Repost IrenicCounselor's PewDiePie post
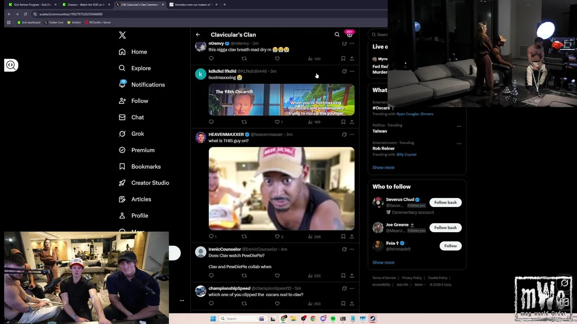Viewport: 577px width, 324px height. (244, 276)
